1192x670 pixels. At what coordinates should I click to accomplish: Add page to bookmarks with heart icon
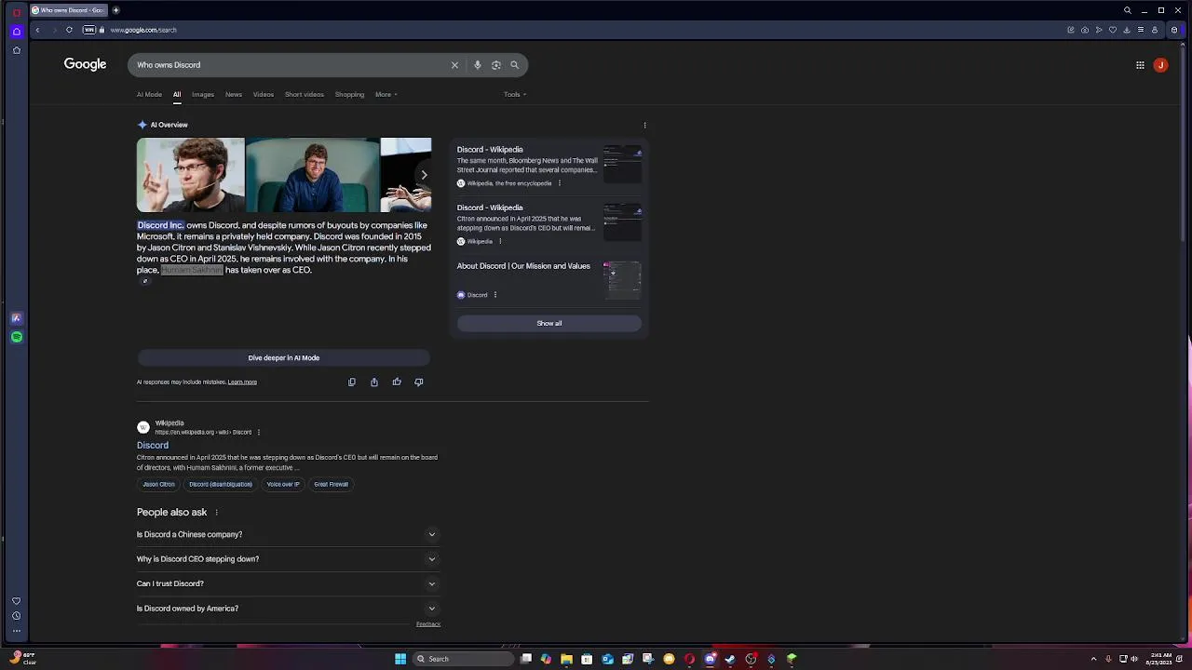click(x=1113, y=30)
